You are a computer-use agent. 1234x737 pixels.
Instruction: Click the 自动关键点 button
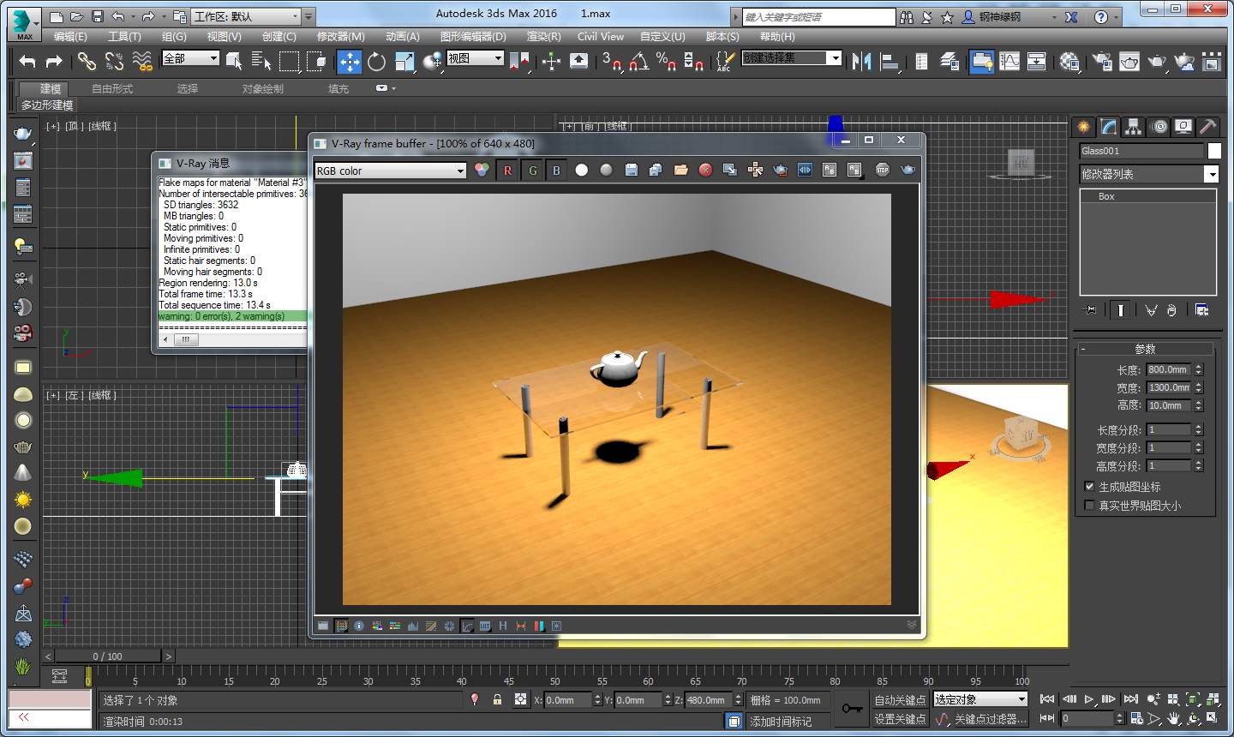click(900, 700)
